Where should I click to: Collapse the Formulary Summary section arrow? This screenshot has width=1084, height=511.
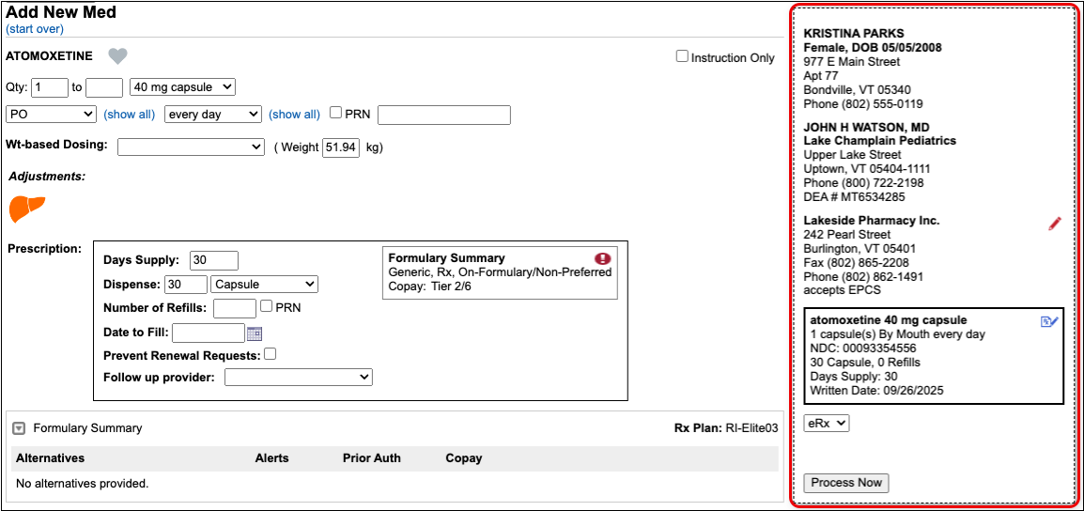(19, 428)
